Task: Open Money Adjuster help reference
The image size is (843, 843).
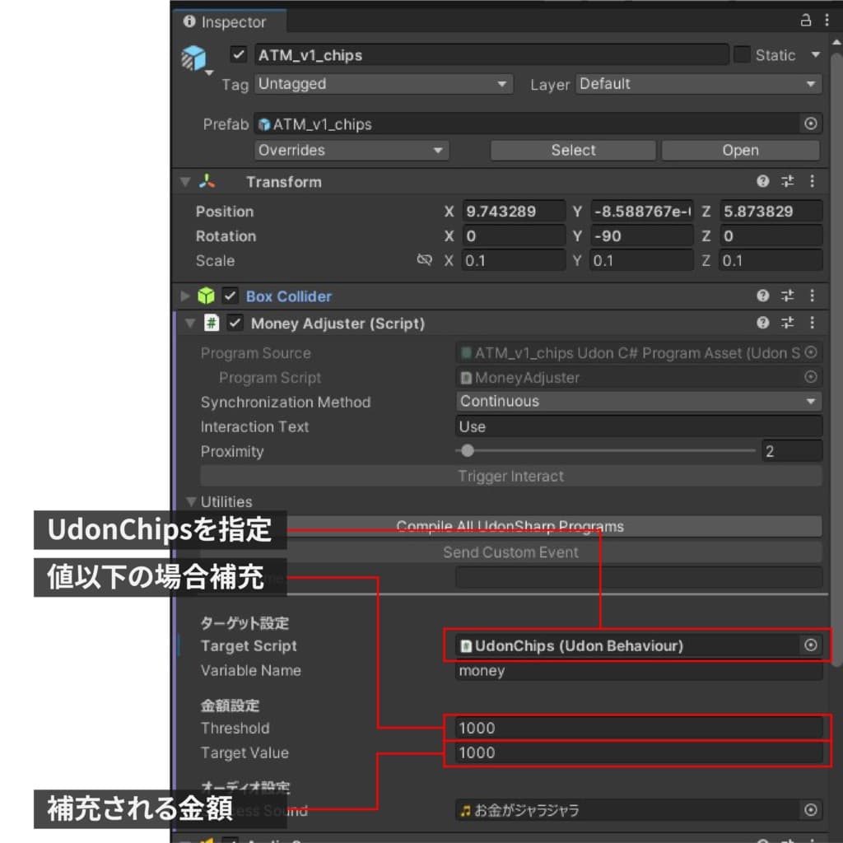Action: [x=762, y=323]
